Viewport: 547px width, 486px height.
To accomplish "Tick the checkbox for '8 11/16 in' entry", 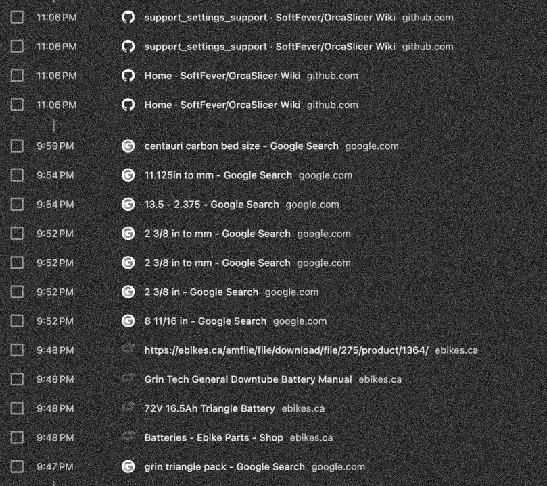I will coord(17,321).
